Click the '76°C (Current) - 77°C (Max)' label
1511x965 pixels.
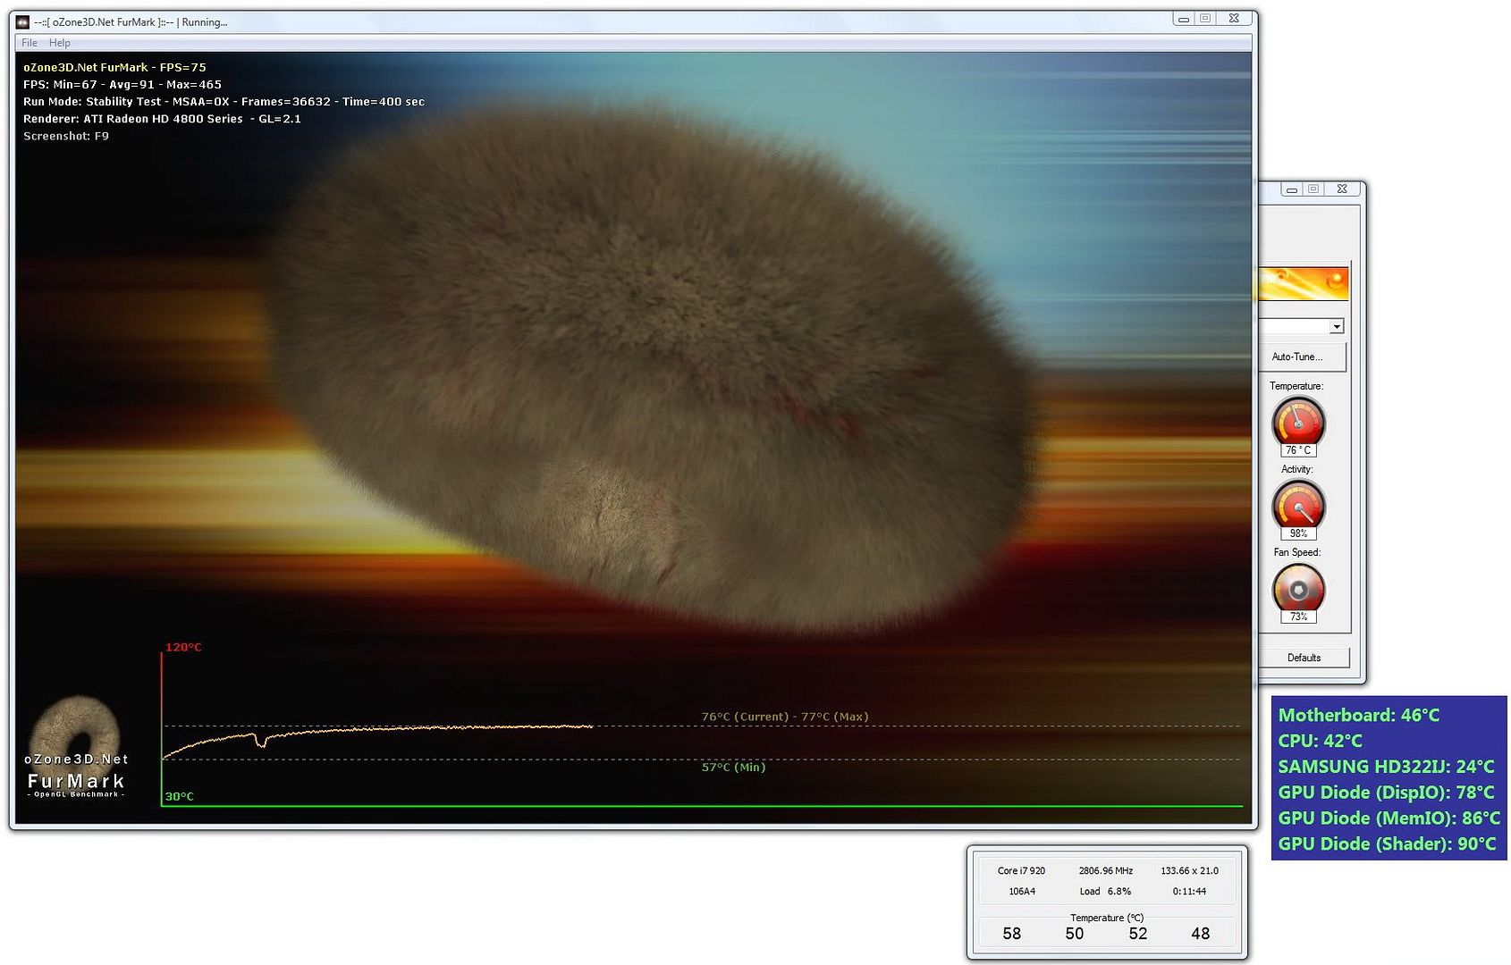click(x=785, y=717)
